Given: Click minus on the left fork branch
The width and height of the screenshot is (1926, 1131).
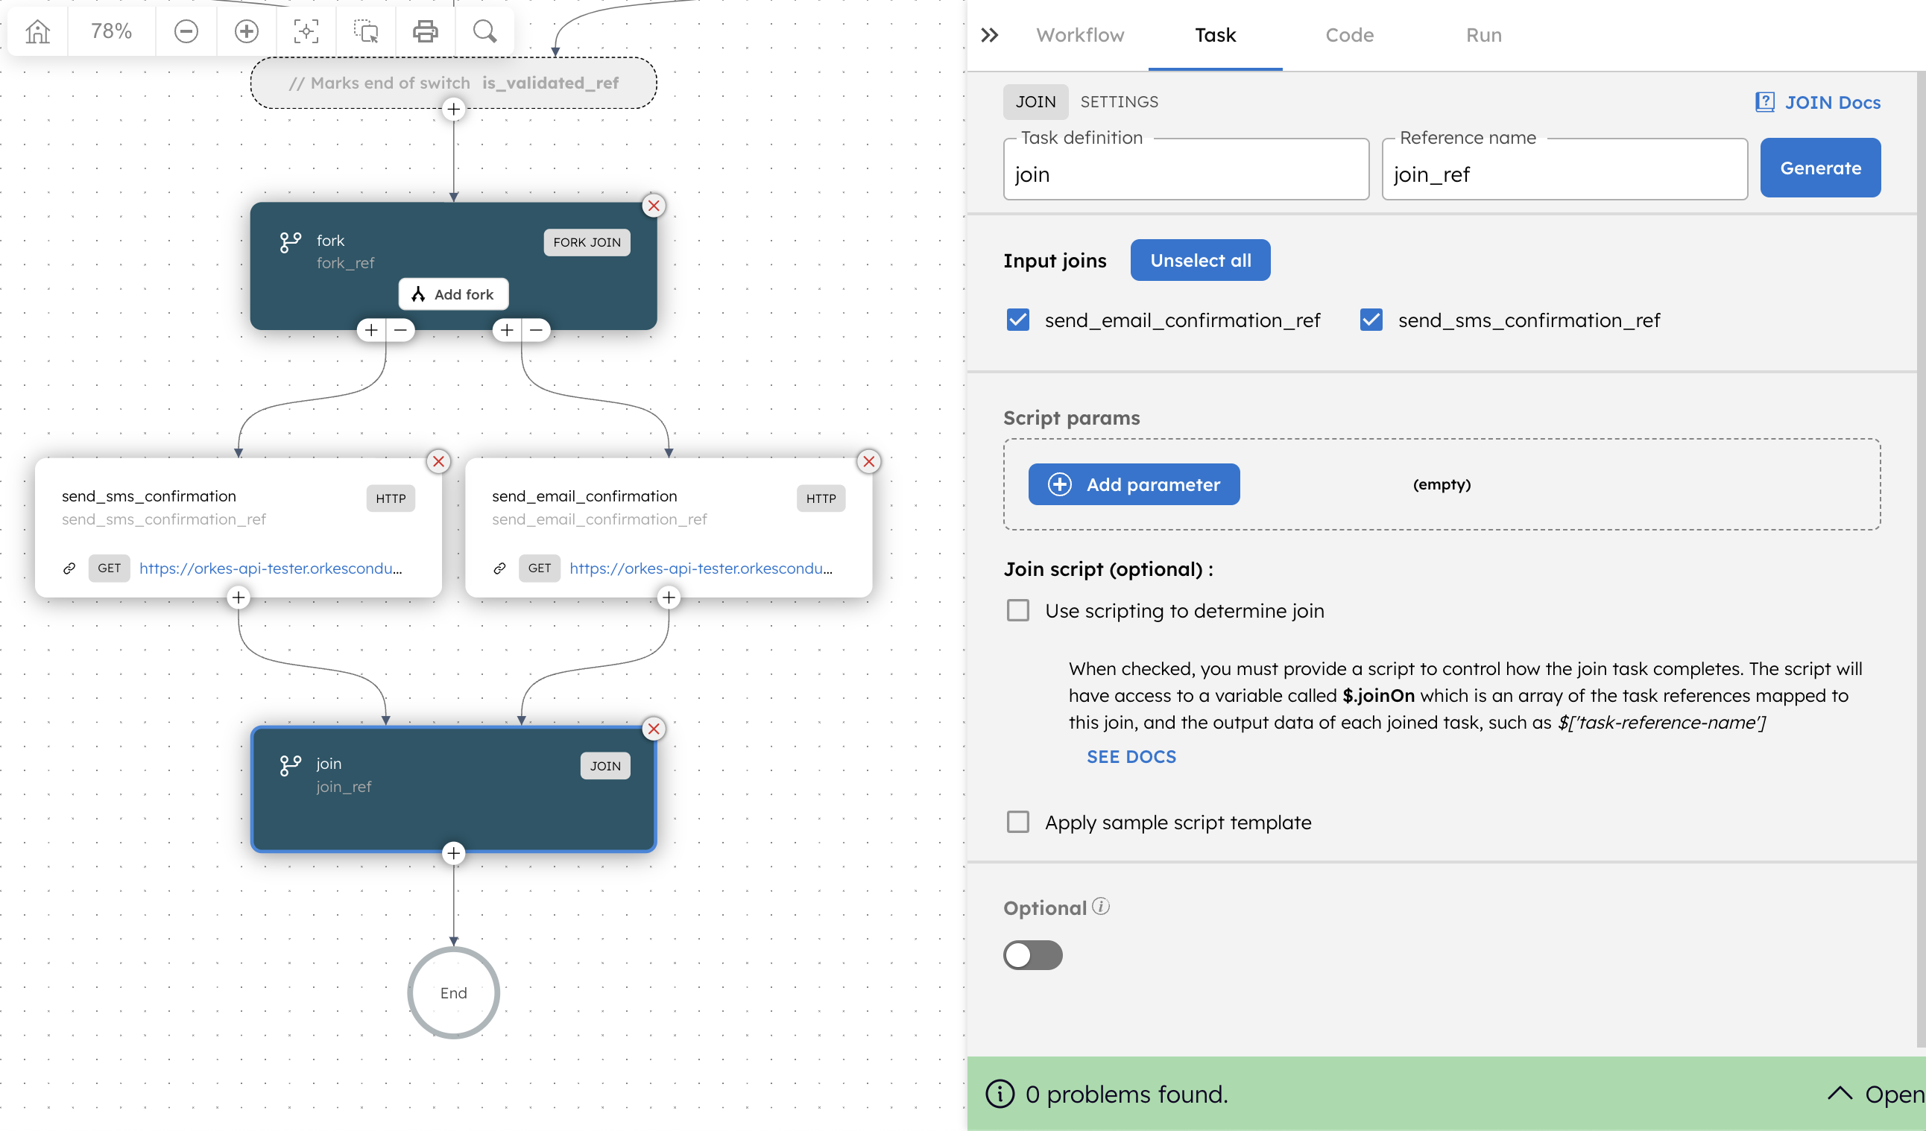Looking at the screenshot, I should [x=400, y=330].
